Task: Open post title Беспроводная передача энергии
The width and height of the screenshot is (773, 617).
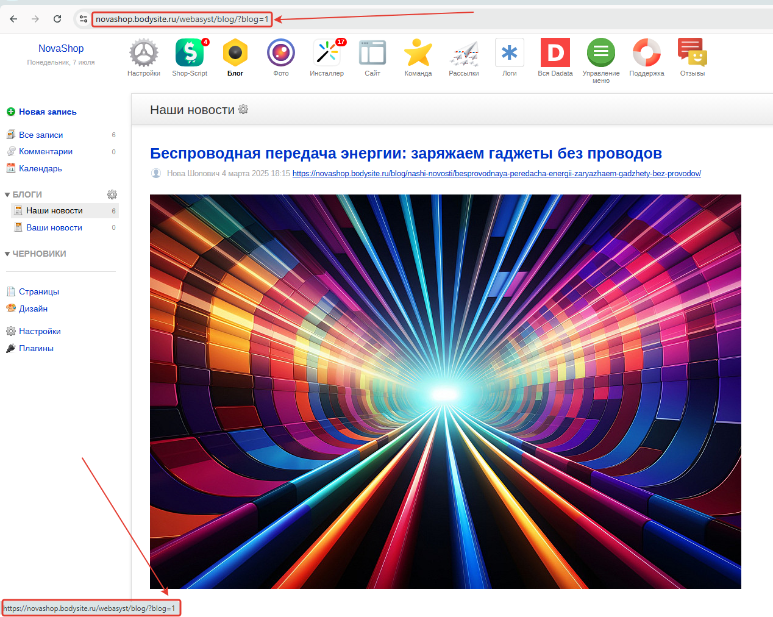Action: point(406,153)
